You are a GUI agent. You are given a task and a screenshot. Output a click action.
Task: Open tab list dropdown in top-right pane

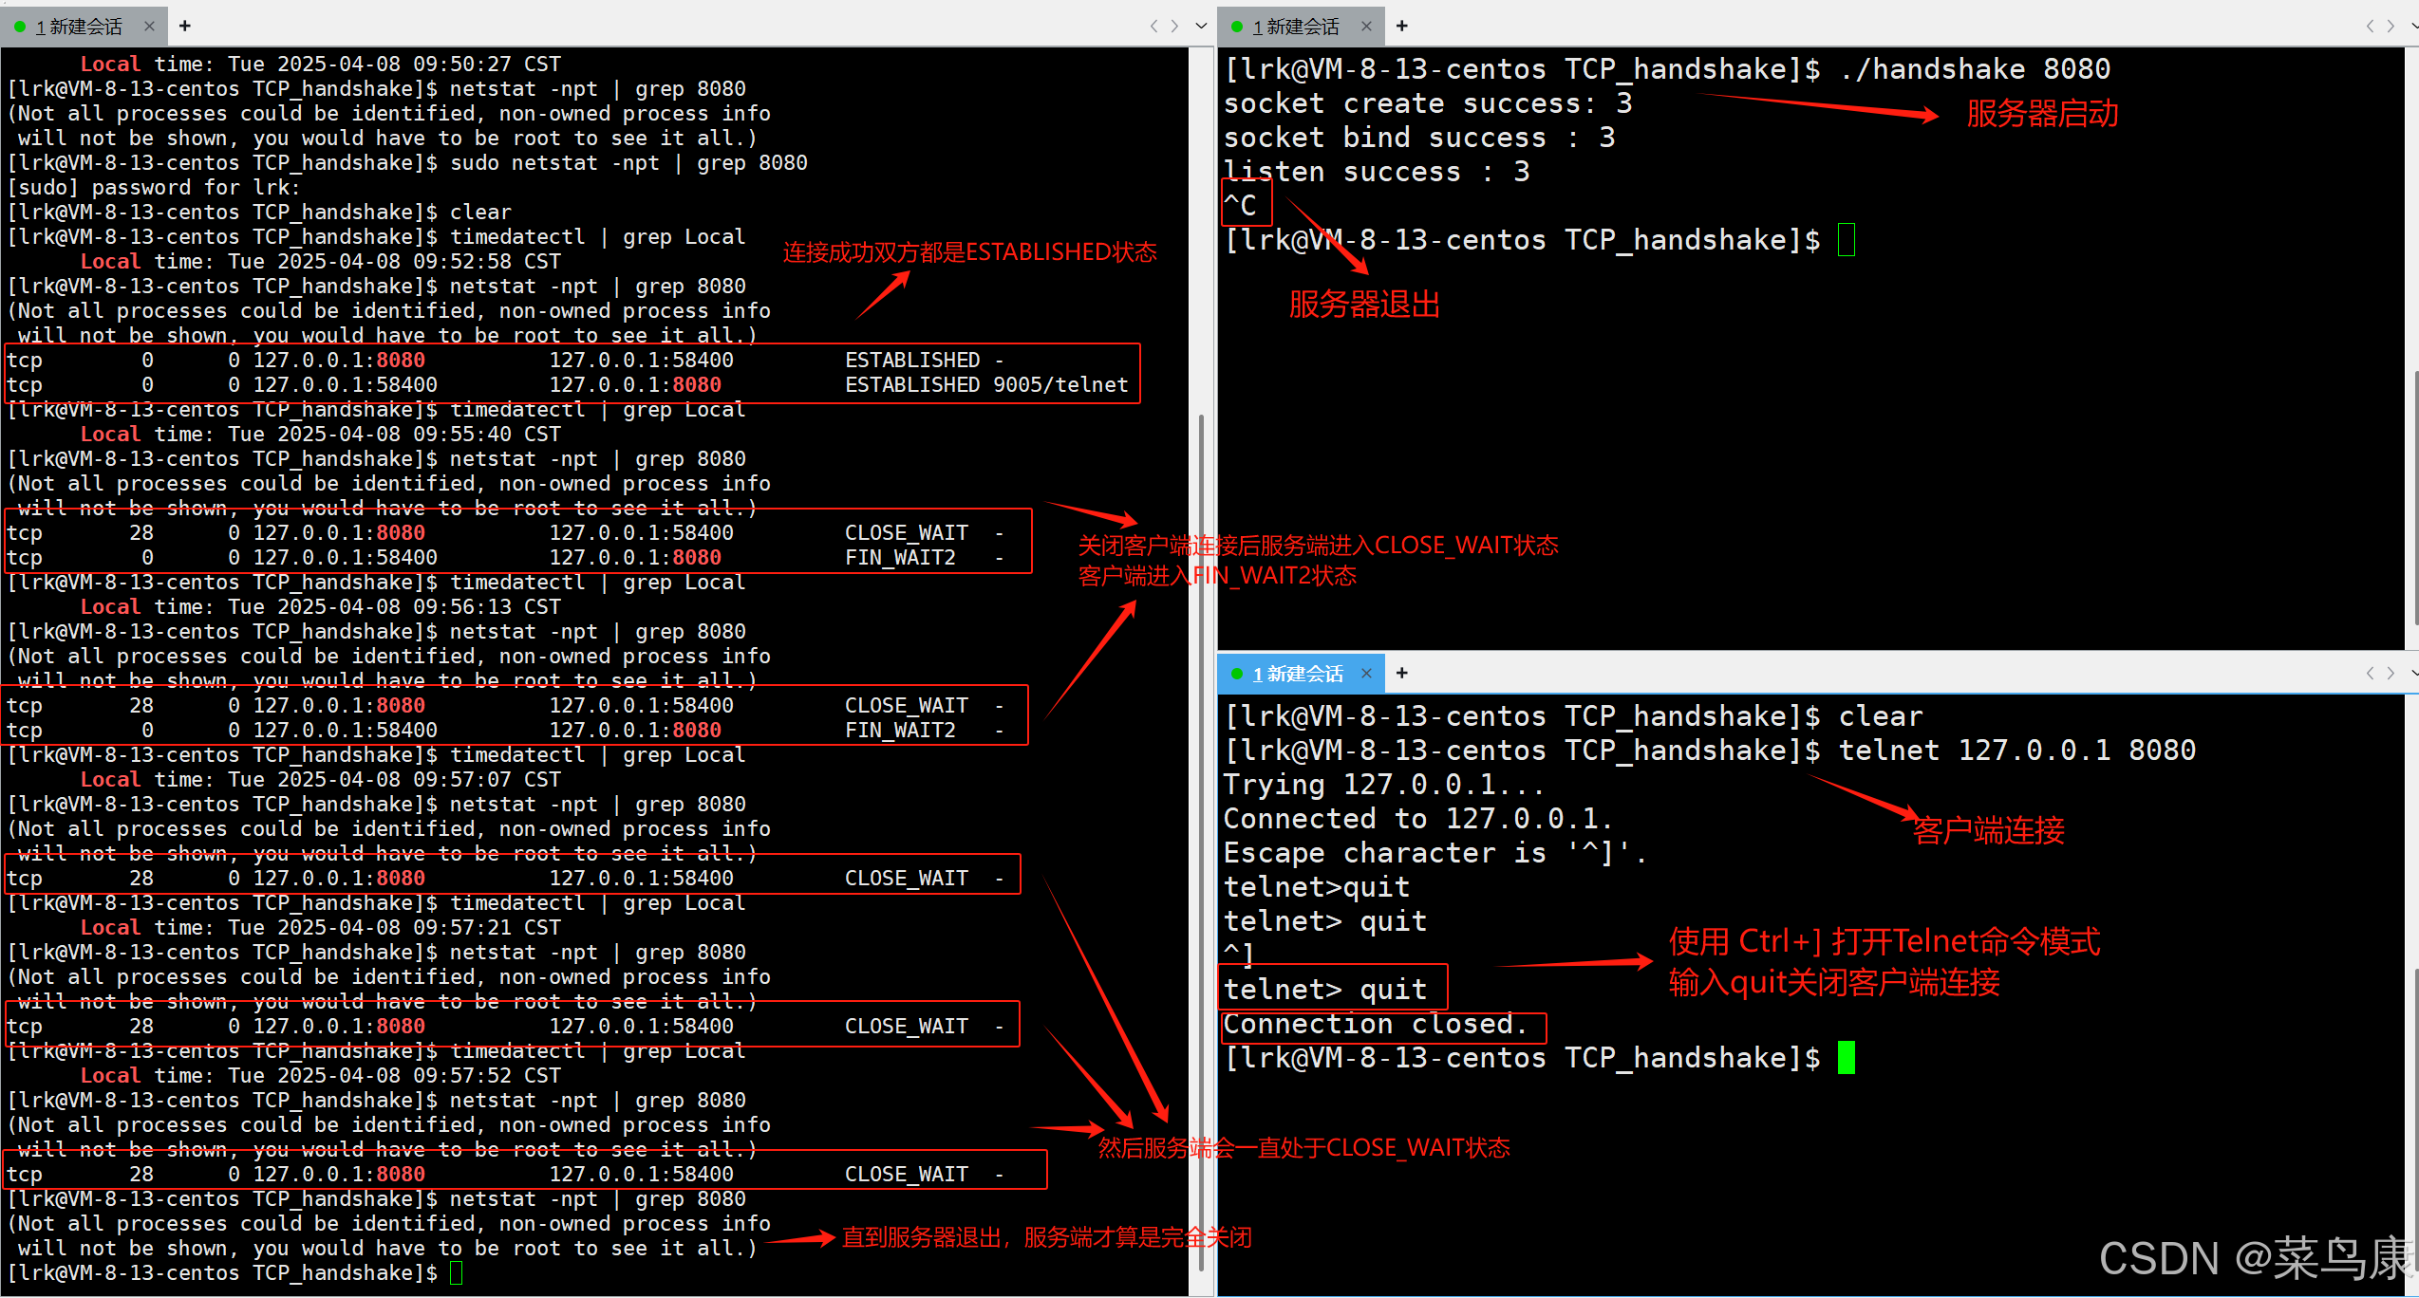click(2414, 26)
